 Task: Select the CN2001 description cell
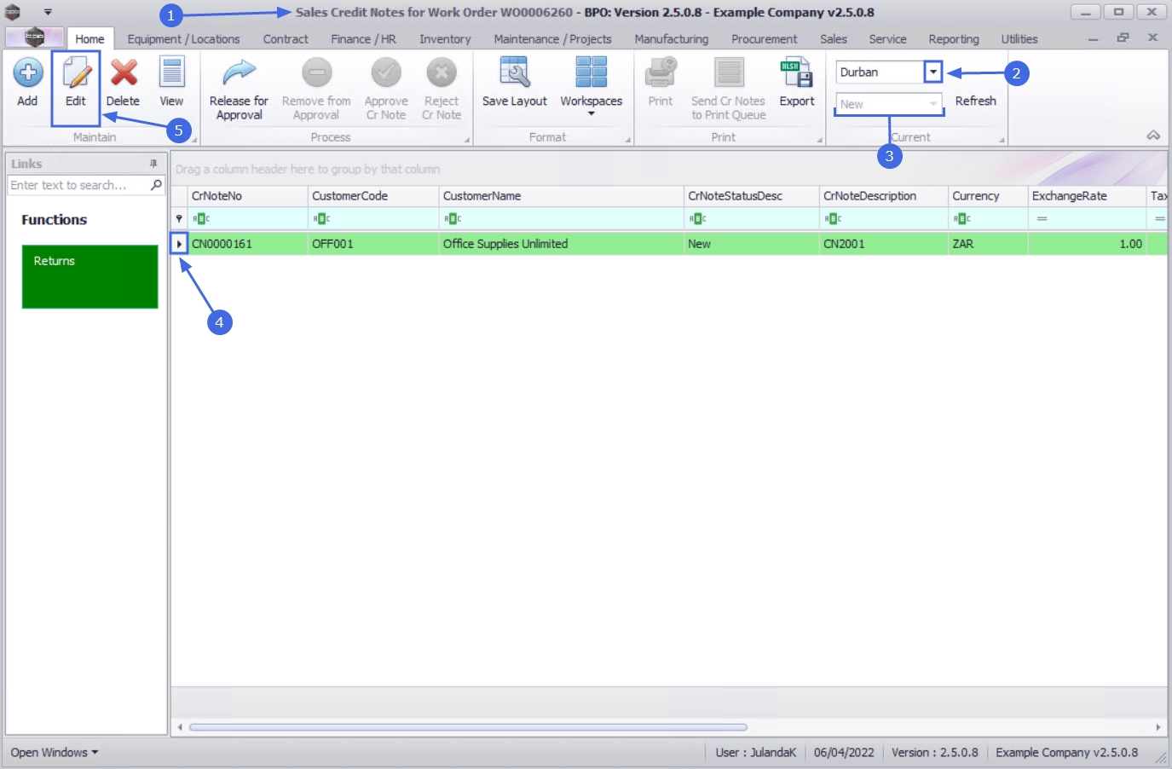point(883,244)
